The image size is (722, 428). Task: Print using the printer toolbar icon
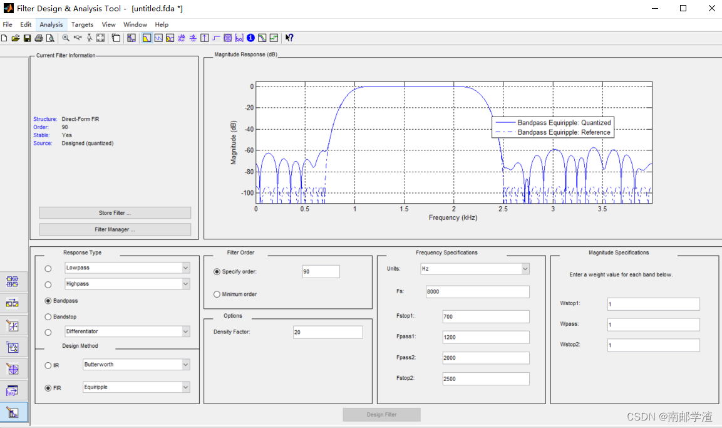click(x=39, y=38)
